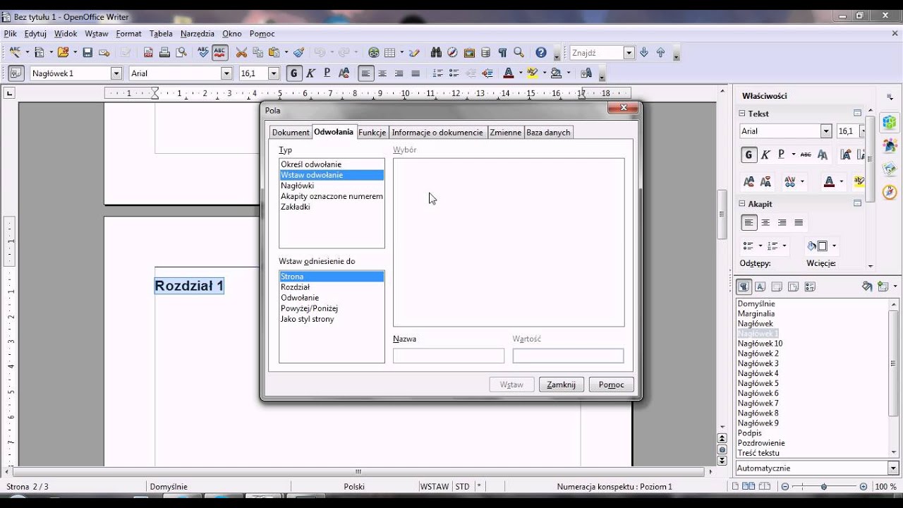This screenshot has width=903, height=508.
Task: Click the Zamknij button
Action: [562, 385]
